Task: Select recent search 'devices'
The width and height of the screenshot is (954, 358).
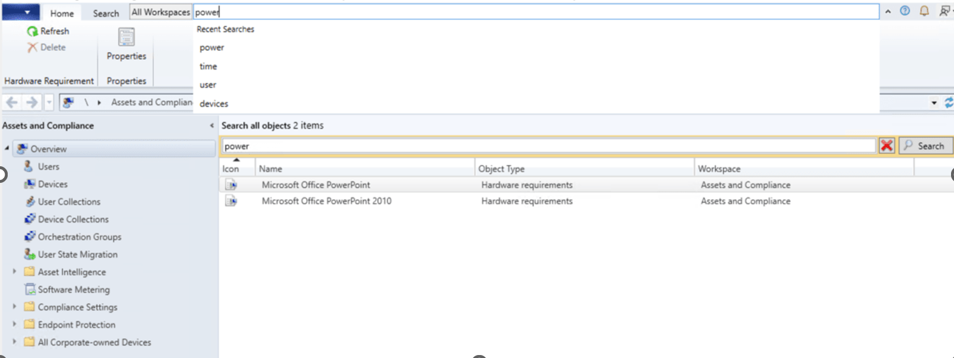Action: click(x=214, y=104)
